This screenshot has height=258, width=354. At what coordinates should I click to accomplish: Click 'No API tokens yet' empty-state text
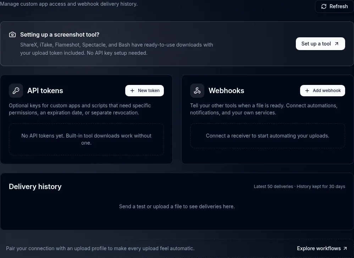click(86, 139)
